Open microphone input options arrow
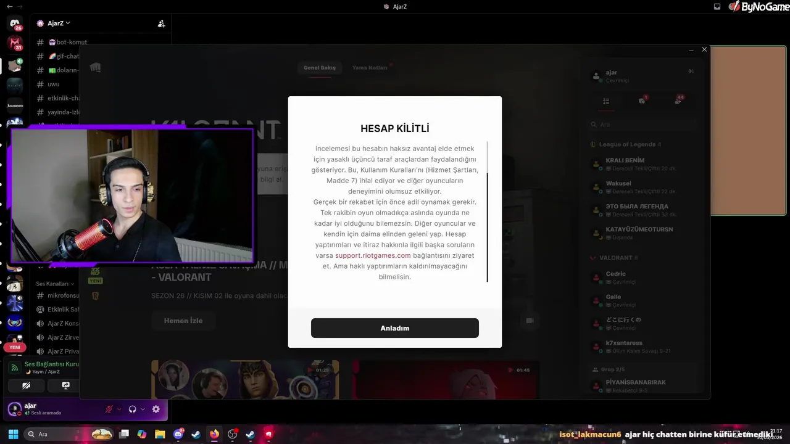790x444 pixels. (119, 409)
